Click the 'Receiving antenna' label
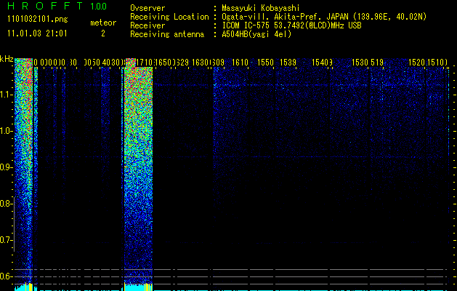457x291 pixels. point(167,34)
